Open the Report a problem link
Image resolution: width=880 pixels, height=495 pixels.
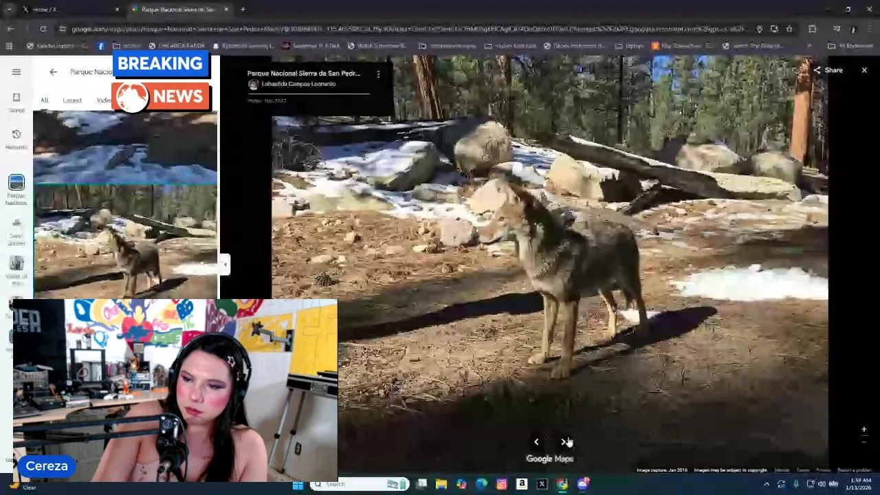pos(855,470)
